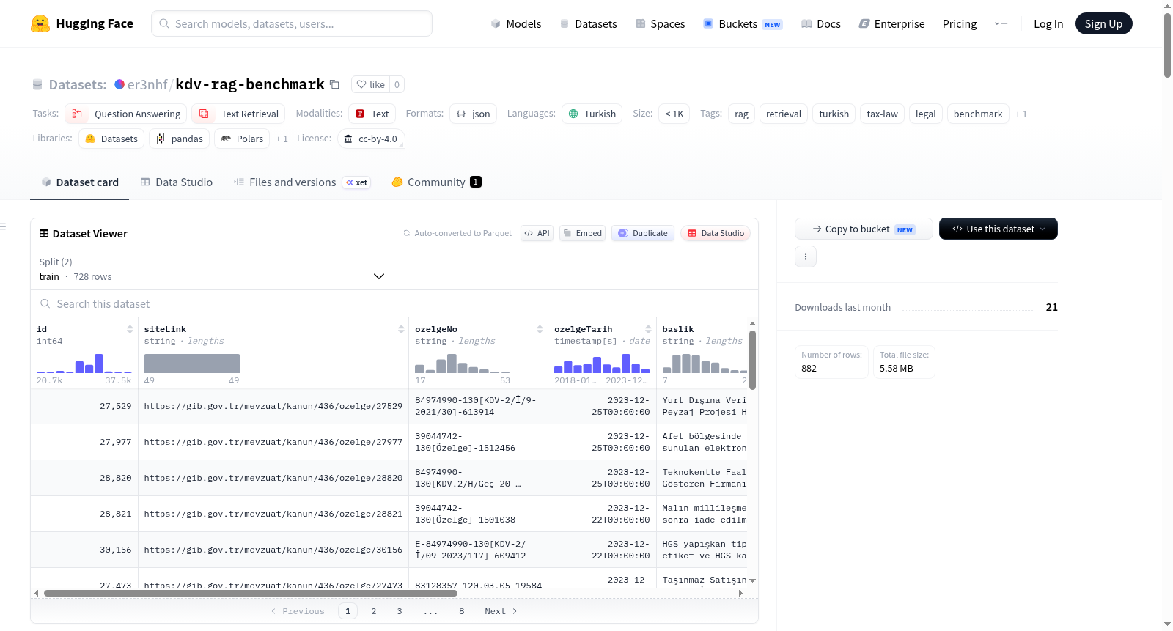
Task: Open Buckets in top navigation
Action: (x=743, y=23)
